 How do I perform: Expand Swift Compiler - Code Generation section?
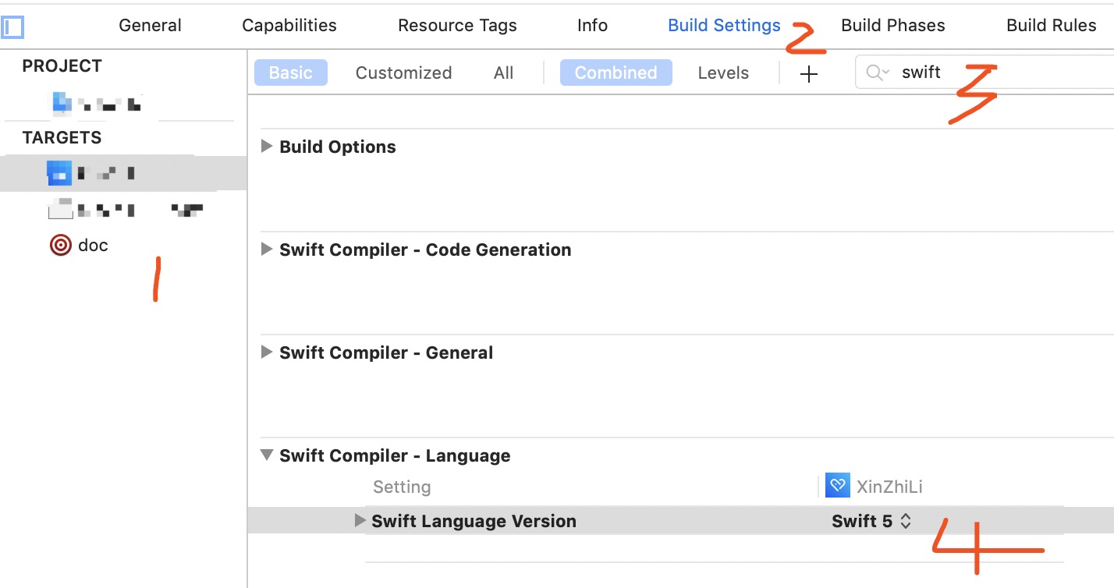(267, 249)
